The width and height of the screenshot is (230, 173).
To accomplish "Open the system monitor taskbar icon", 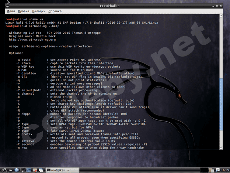I will (29, 170).
